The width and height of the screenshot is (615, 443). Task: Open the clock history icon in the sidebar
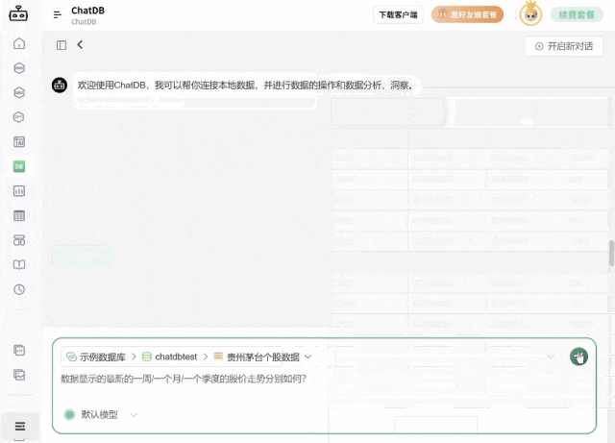point(19,289)
